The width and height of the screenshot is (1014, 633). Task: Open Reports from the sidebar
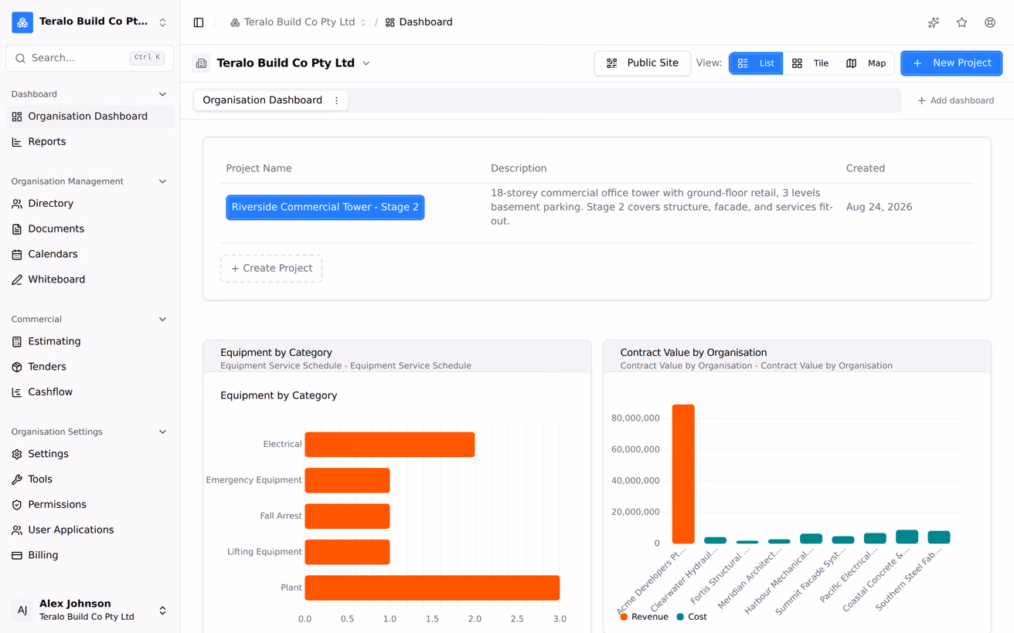tap(90, 142)
